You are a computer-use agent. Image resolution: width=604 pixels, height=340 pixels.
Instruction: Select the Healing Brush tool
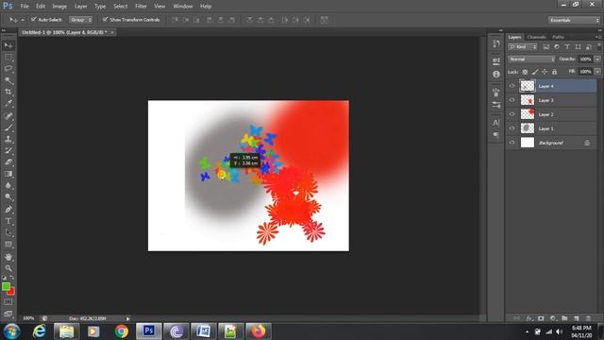tap(8, 116)
